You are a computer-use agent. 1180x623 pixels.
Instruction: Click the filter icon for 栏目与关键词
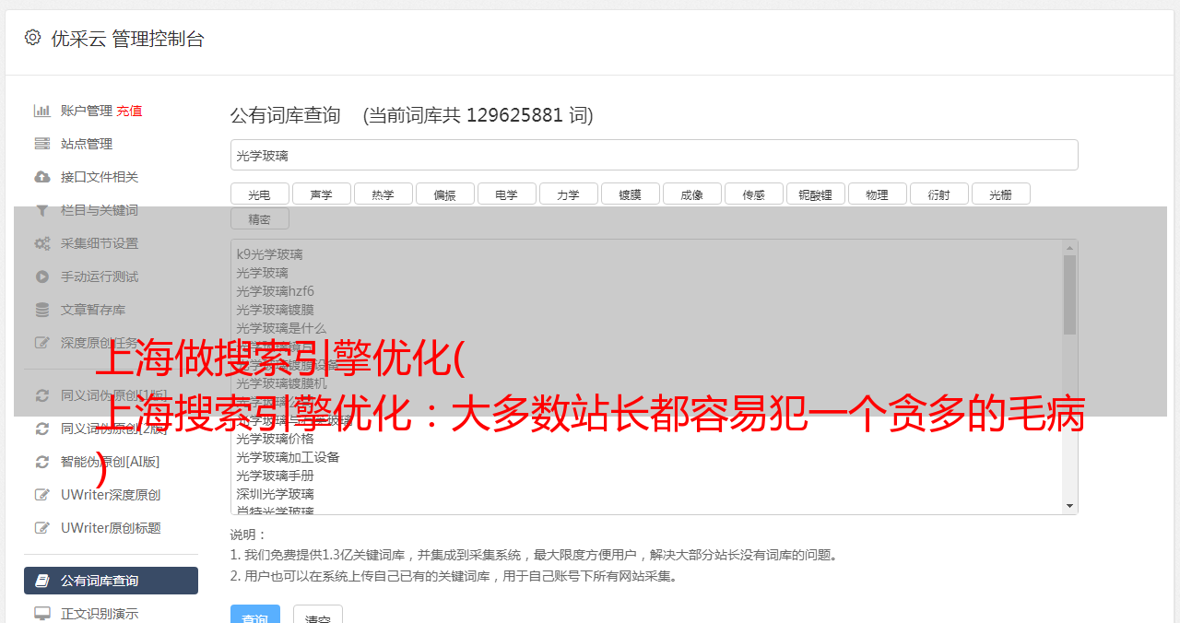click(x=42, y=210)
